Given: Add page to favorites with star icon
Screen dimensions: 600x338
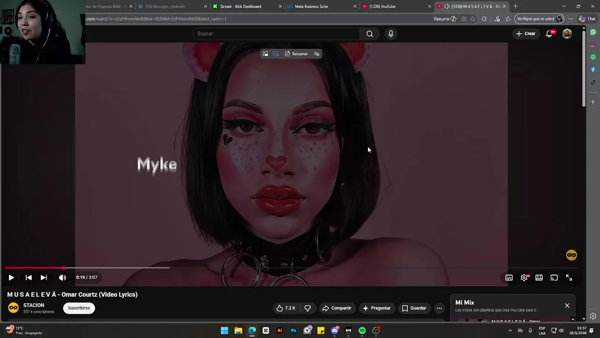Looking at the screenshot, I should [x=473, y=19].
